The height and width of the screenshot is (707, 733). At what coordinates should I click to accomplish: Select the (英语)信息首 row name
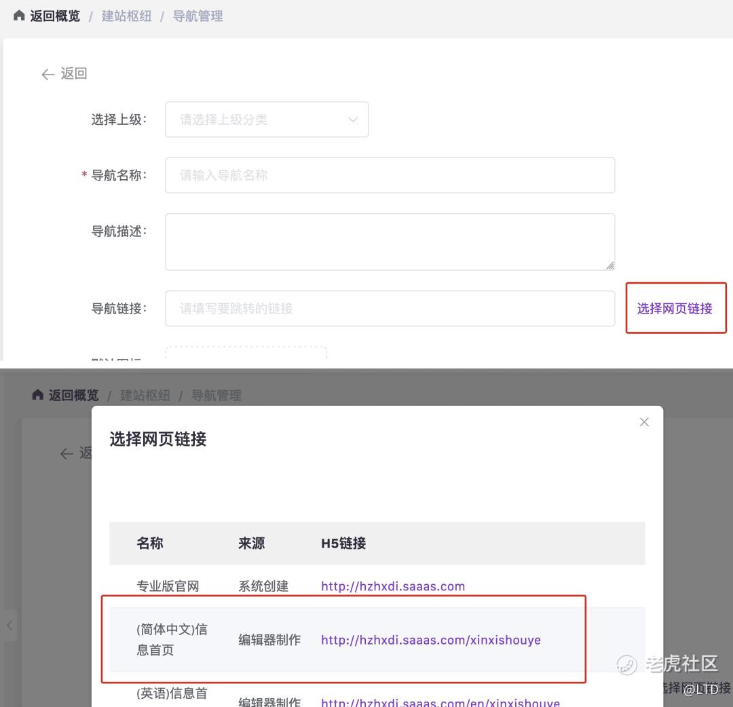[172, 693]
